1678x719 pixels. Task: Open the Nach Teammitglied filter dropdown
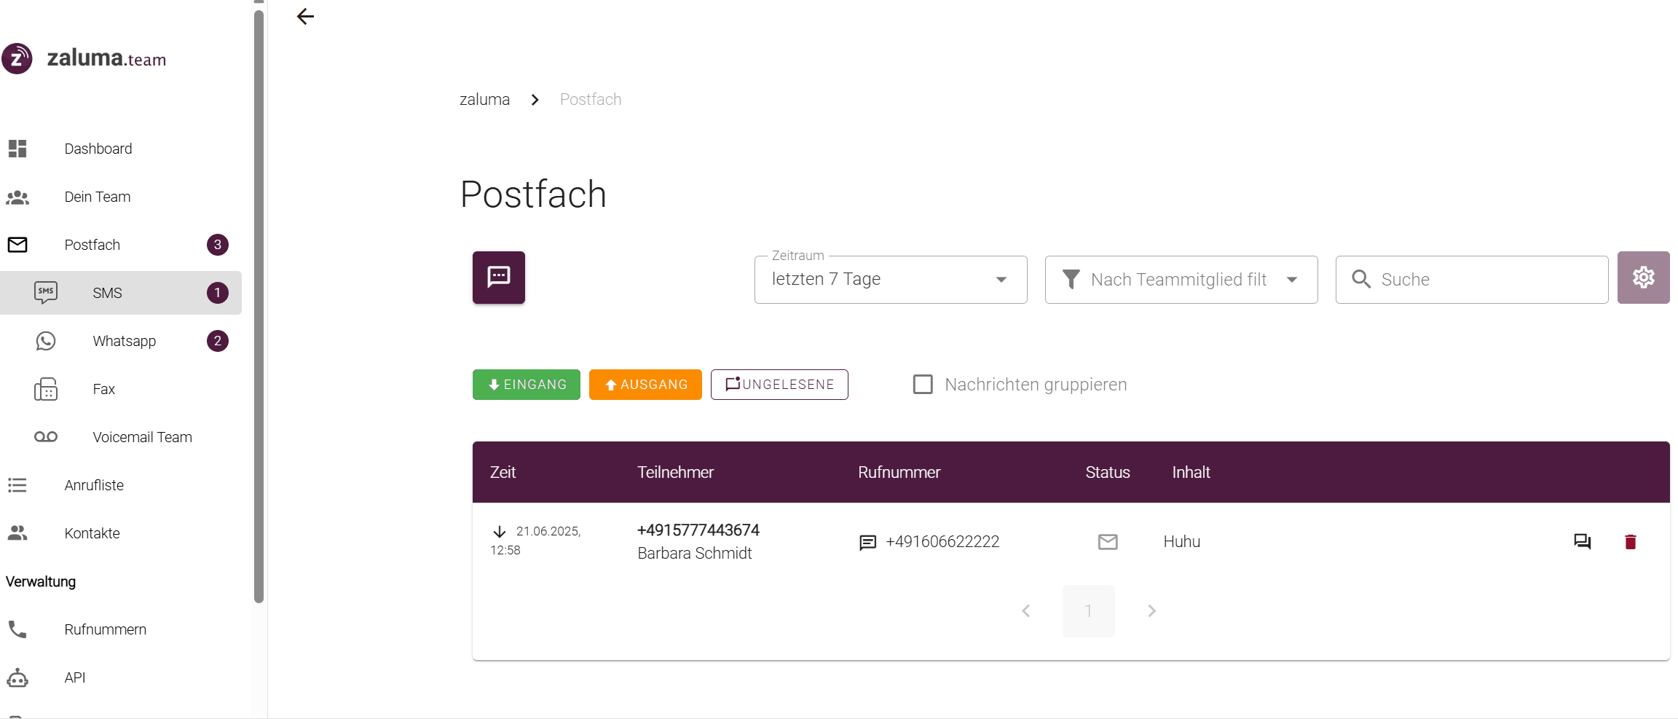point(1181,280)
